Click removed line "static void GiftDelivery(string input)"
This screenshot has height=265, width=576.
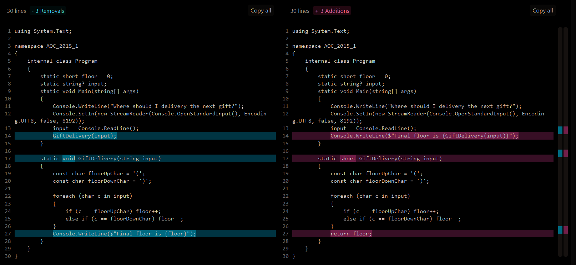click(x=145, y=159)
